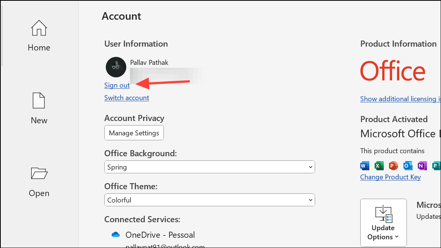Click the house icon above Home
The width and height of the screenshot is (441, 248).
click(39, 28)
